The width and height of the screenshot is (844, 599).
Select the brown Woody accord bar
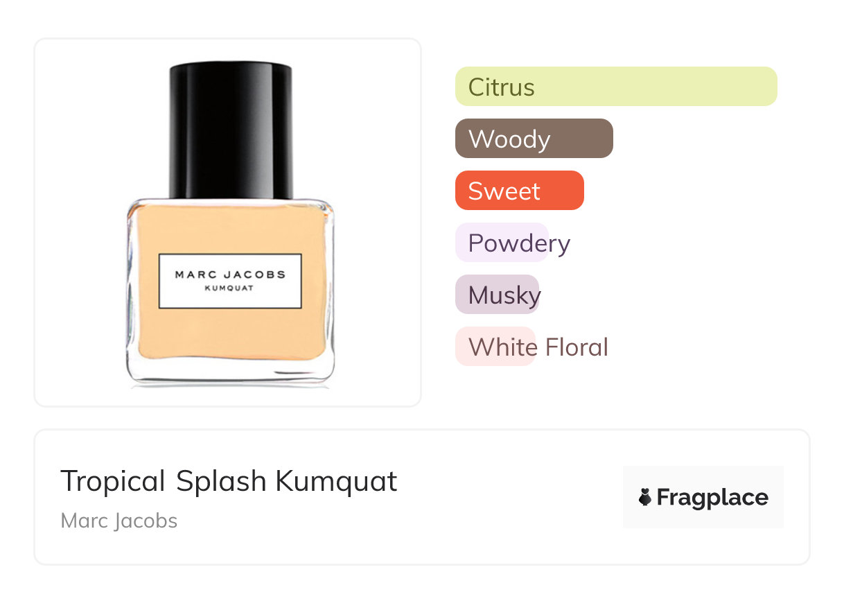point(534,139)
